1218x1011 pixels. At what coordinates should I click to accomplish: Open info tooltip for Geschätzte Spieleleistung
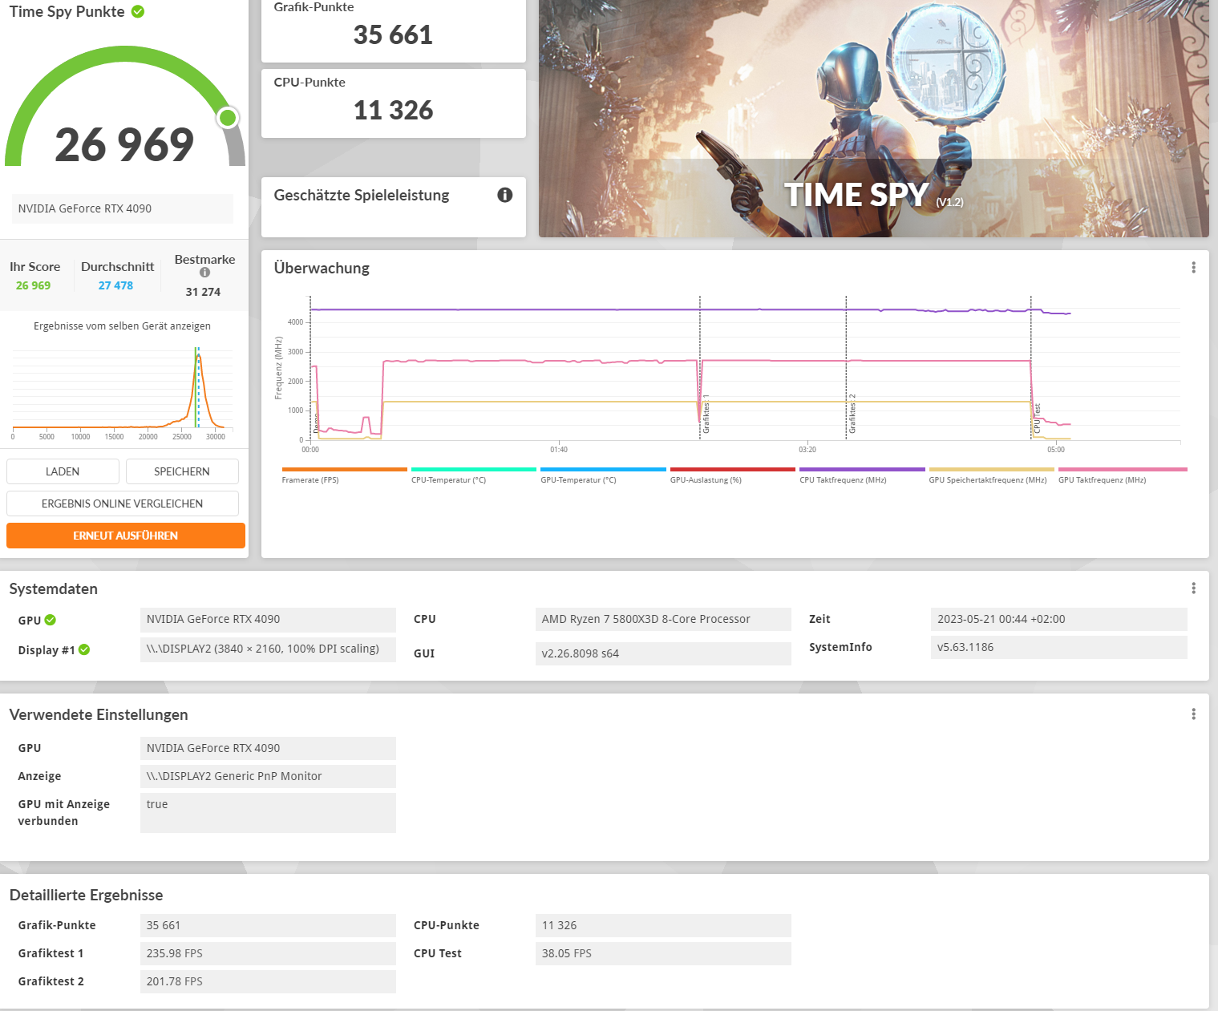click(504, 195)
